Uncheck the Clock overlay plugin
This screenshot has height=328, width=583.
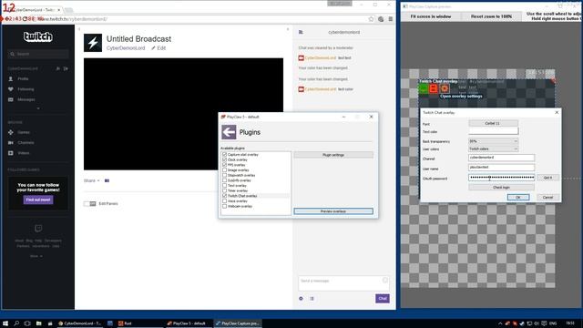[225, 159]
